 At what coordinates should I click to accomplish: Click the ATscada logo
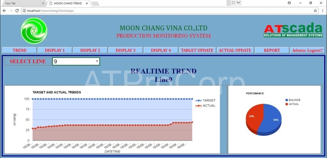293,30
